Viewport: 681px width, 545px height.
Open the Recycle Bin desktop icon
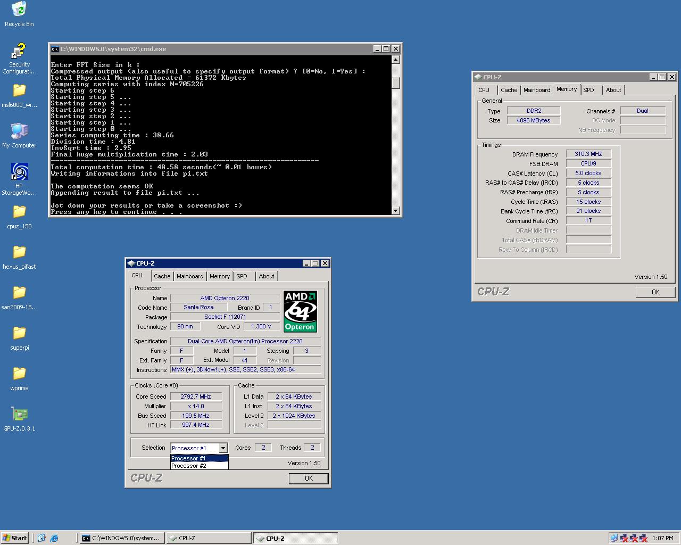pos(19,10)
